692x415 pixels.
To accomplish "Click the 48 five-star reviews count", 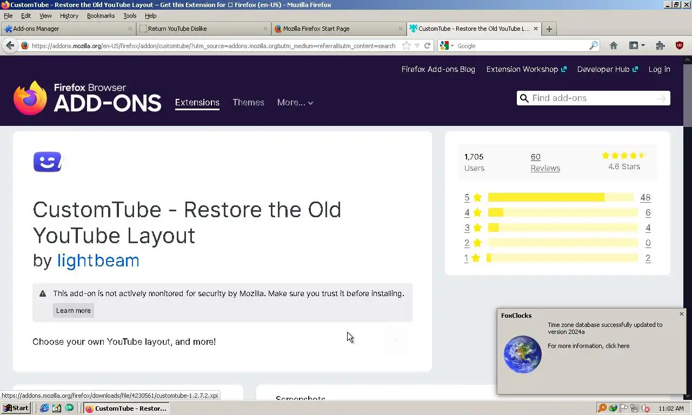I will coord(645,197).
